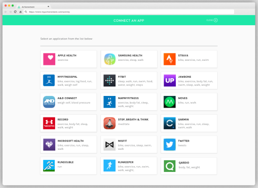
Task: Click the browser back arrow
Action: tap(6, 12)
